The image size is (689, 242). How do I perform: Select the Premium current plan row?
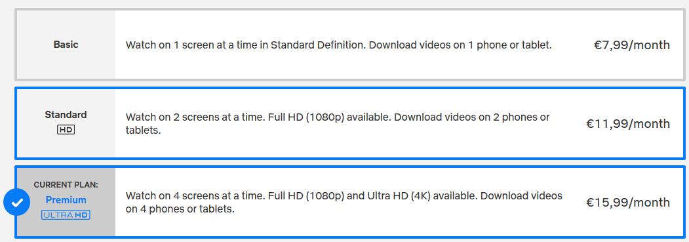coord(350,202)
